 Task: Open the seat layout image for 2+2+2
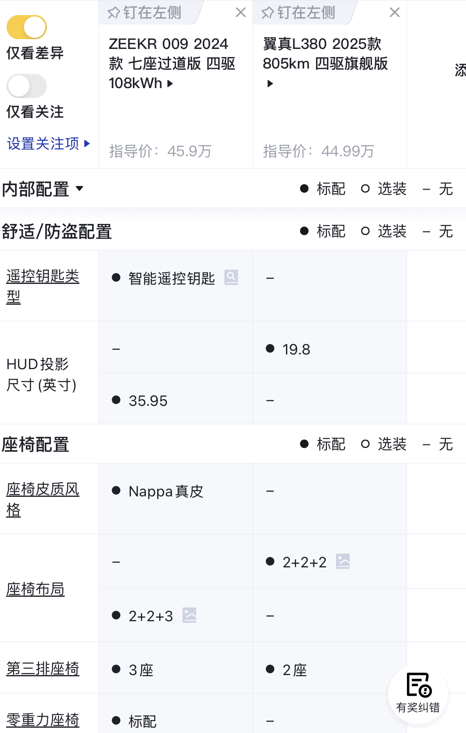click(x=343, y=561)
